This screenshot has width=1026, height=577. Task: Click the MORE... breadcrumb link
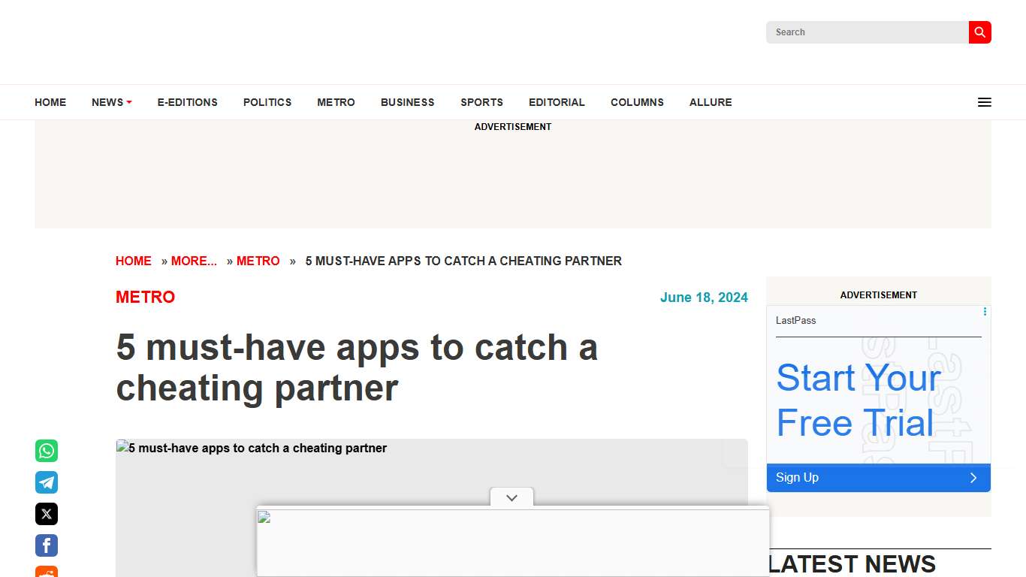(x=195, y=261)
